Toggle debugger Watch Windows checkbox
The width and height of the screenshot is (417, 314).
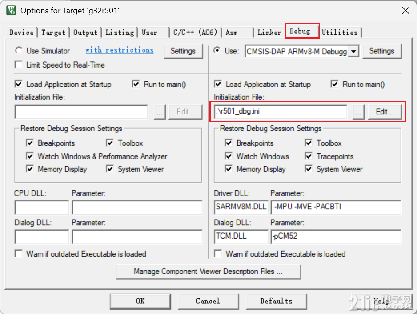(x=229, y=156)
